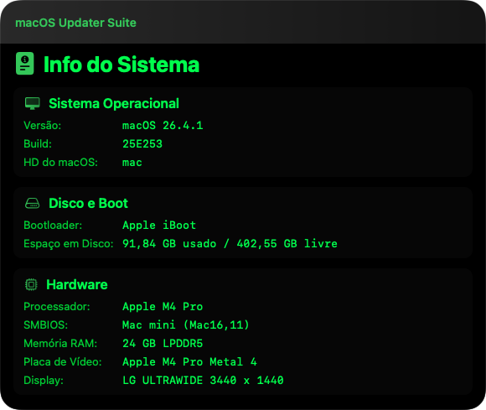Select the 24 GB LPDDR5 value
This screenshot has height=410, width=486.
pyautogui.click(x=163, y=344)
